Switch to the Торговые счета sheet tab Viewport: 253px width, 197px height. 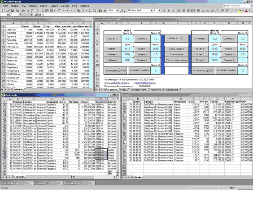pos(138,90)
